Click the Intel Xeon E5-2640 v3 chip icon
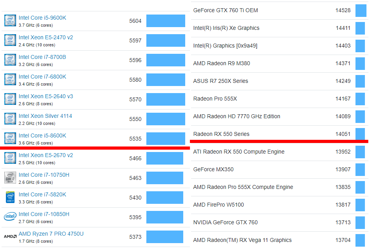The image size is (370, 249). [10, 99]
